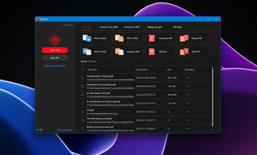Toggle the select-all checkbox in header row

(83, 70)
